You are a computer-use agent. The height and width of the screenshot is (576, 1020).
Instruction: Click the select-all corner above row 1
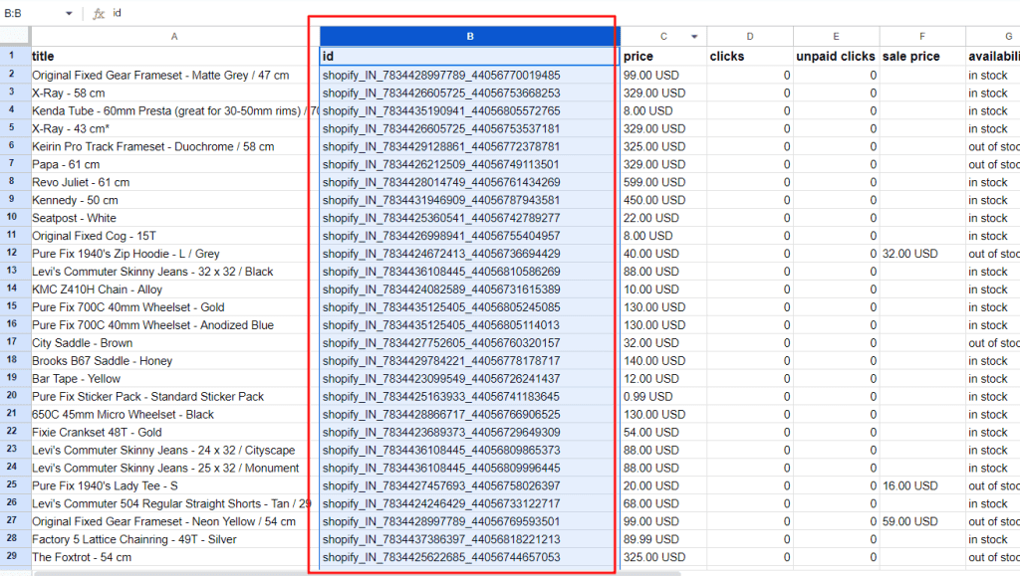(x=14, y=36)
